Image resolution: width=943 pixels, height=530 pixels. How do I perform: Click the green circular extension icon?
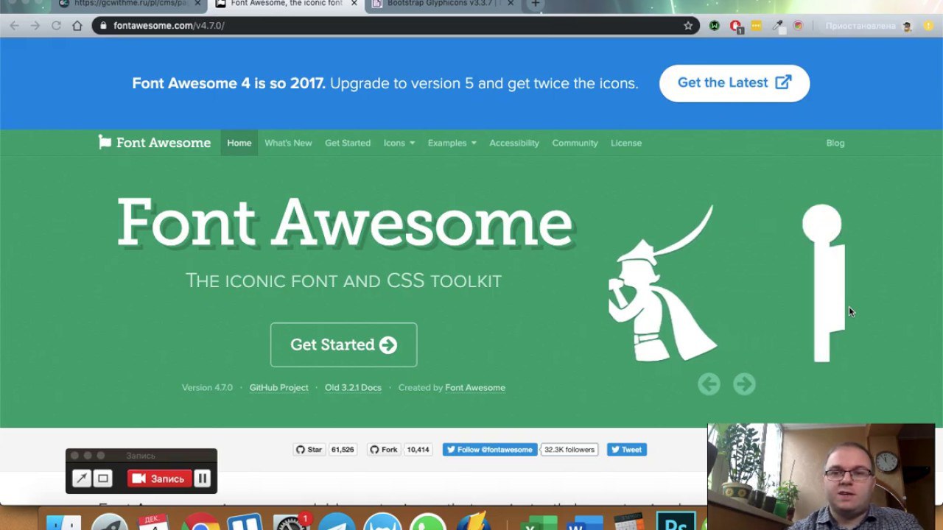pyautogui.click(x=715, y=26)
